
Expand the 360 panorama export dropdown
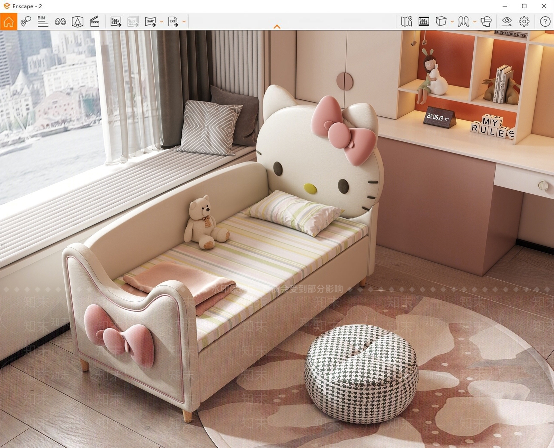point(161,21)
